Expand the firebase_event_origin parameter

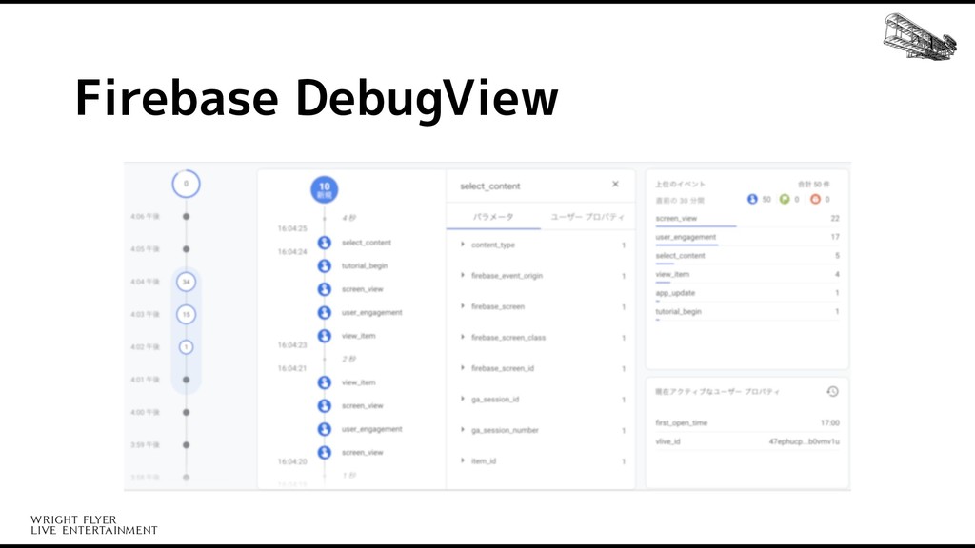pyautogui.click(x=463, y=275)
